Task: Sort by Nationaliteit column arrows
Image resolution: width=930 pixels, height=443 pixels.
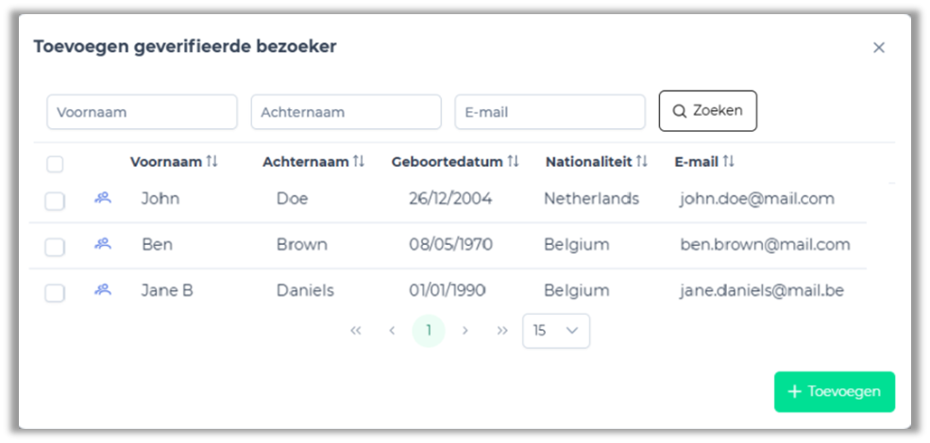Action: tap(642, 162)
